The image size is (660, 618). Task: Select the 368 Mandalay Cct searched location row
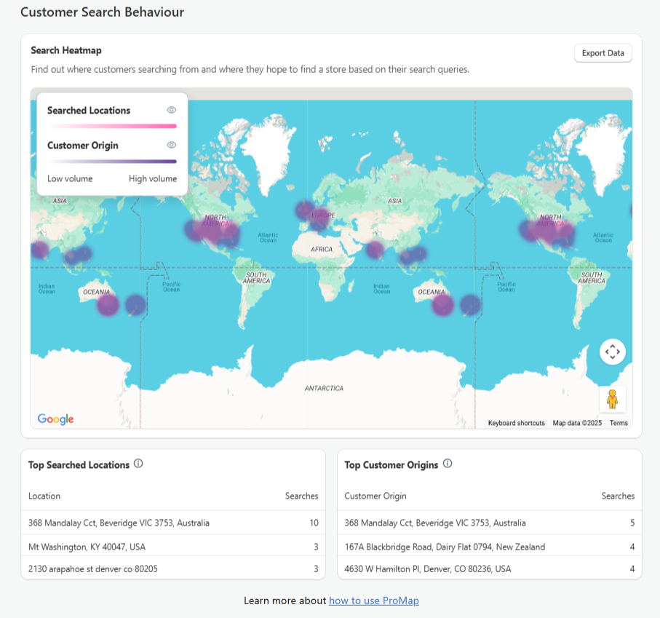pos(173,523)
